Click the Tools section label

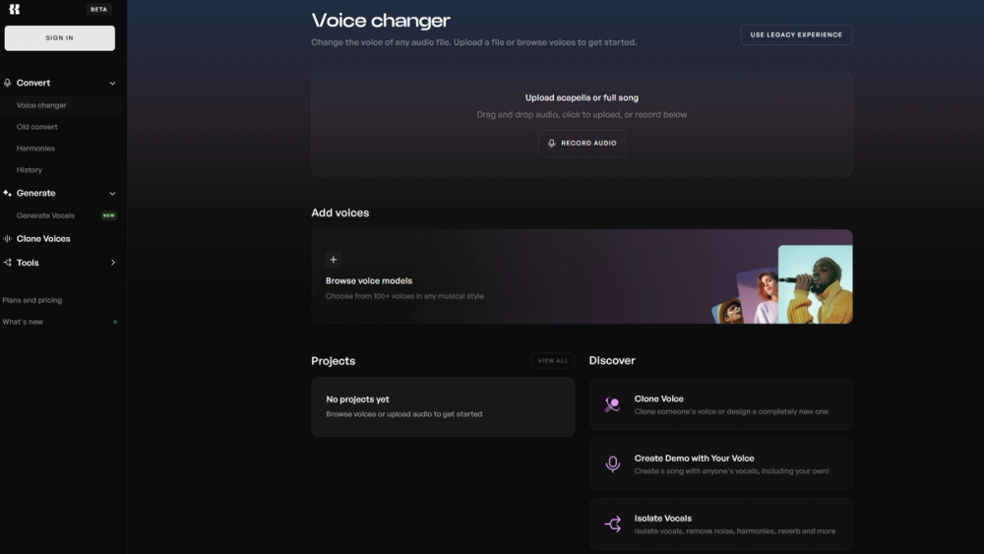[x=28, y=263]
